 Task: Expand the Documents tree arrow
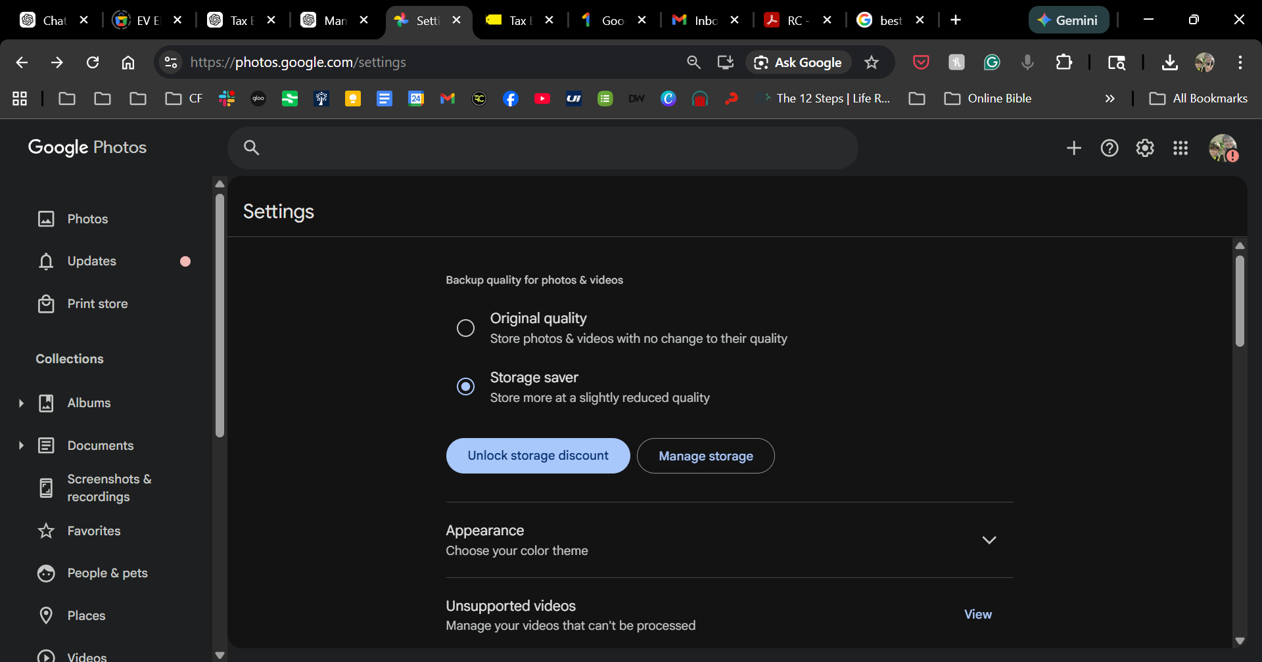click(21, 445)
